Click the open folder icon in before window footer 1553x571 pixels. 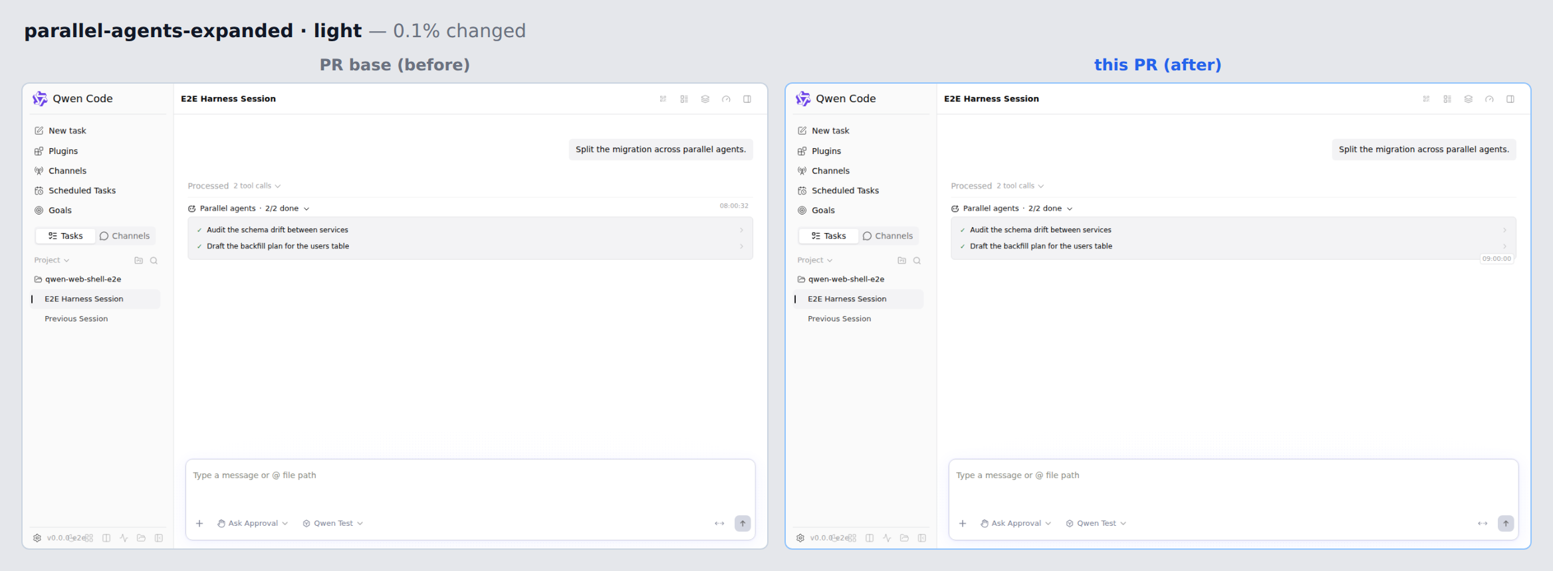click(x=141, y=538)
